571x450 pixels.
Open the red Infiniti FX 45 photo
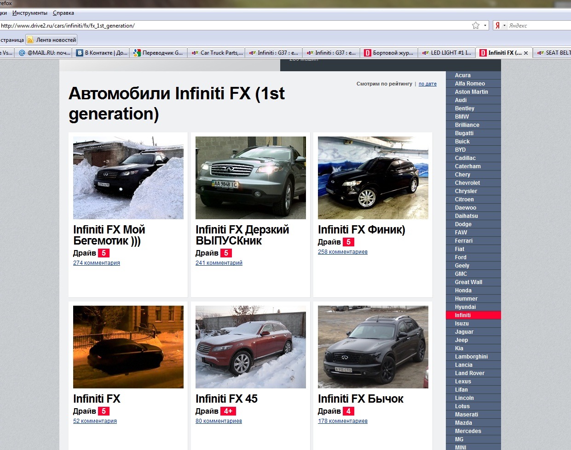tap(251, 347)
